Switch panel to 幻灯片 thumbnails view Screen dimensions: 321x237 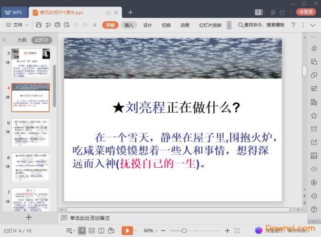[x=41, y=40]
